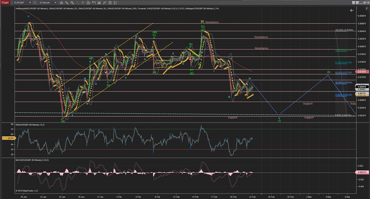Toggle the Data Box display icon
This screenshot has height=199, width=370.
click(x=88, y=3)
